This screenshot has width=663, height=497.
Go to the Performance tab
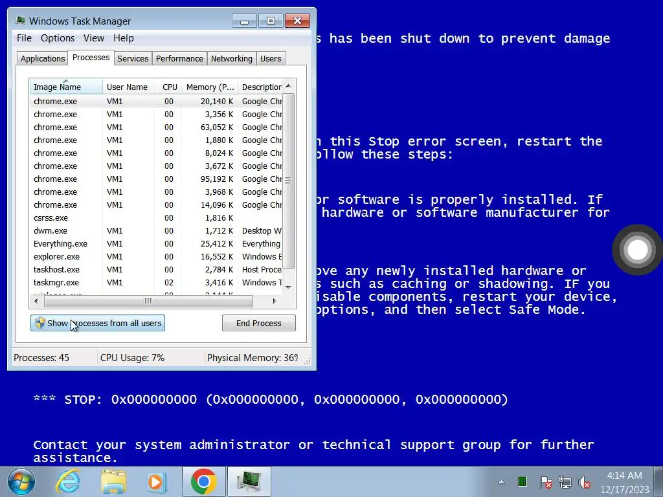click(179, 58)
